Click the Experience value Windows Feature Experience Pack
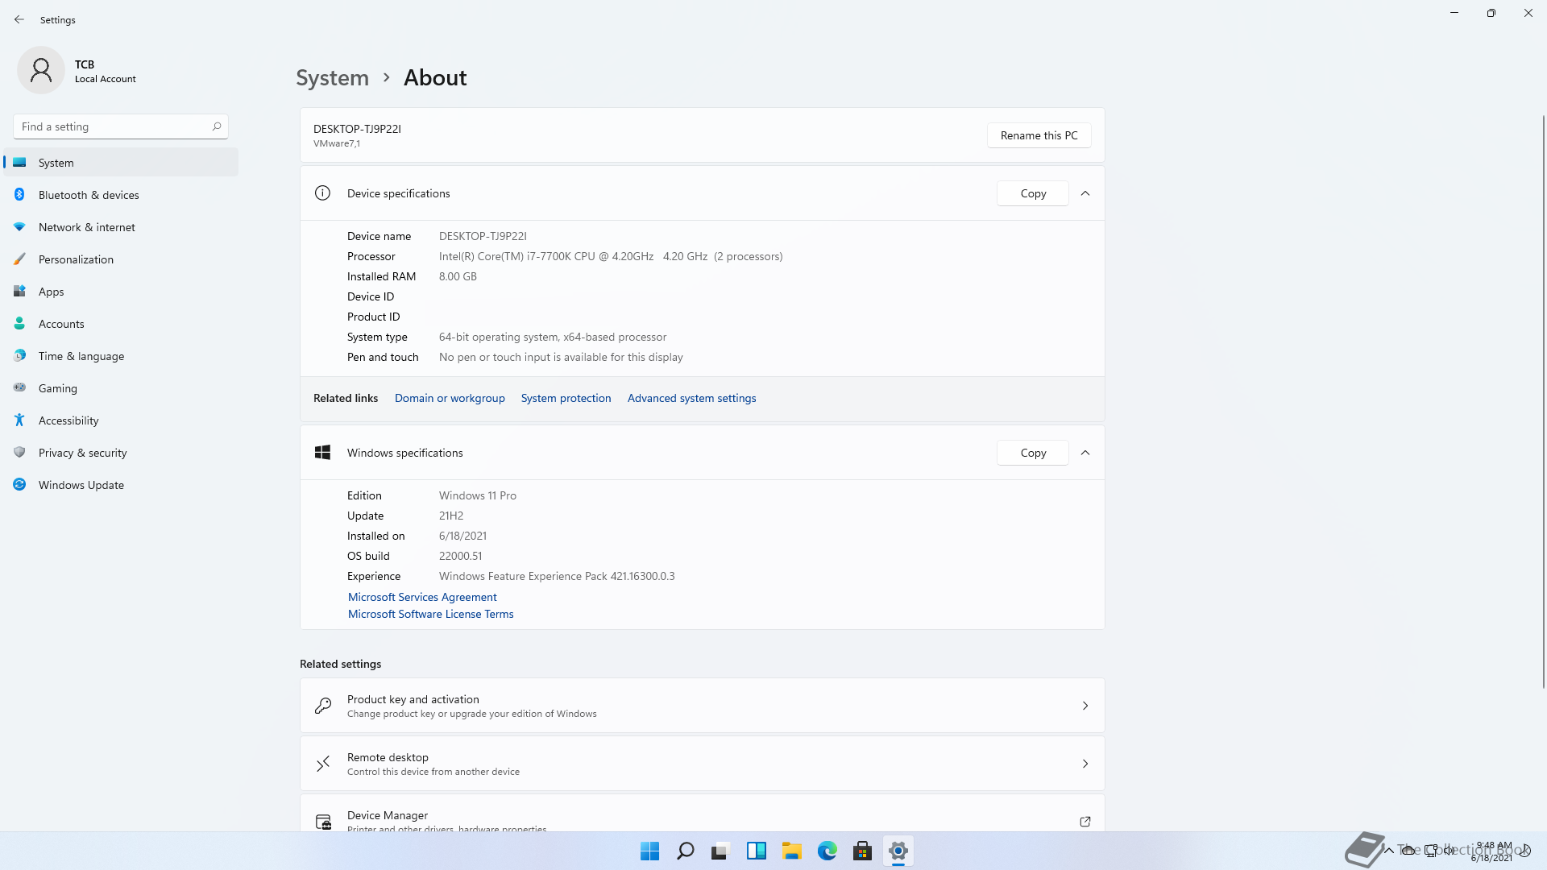 [x=557, y=576]
